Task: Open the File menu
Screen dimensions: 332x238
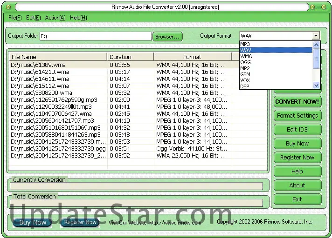Action: [x=15, y=18]
